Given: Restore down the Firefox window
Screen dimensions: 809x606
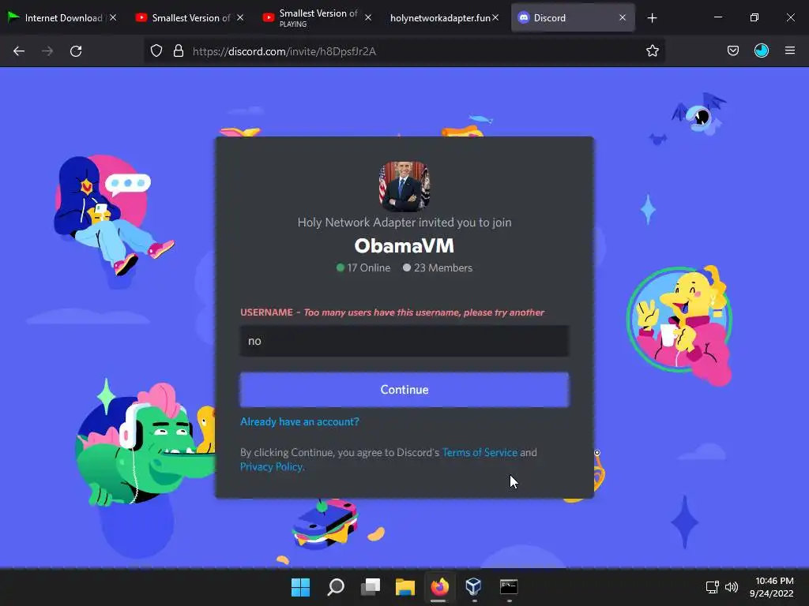Looking at the screenshot, I should coord(754,17).
